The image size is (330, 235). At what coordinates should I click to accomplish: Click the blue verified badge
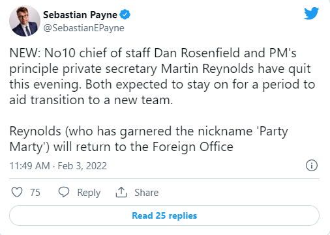[x=125, y=14]
